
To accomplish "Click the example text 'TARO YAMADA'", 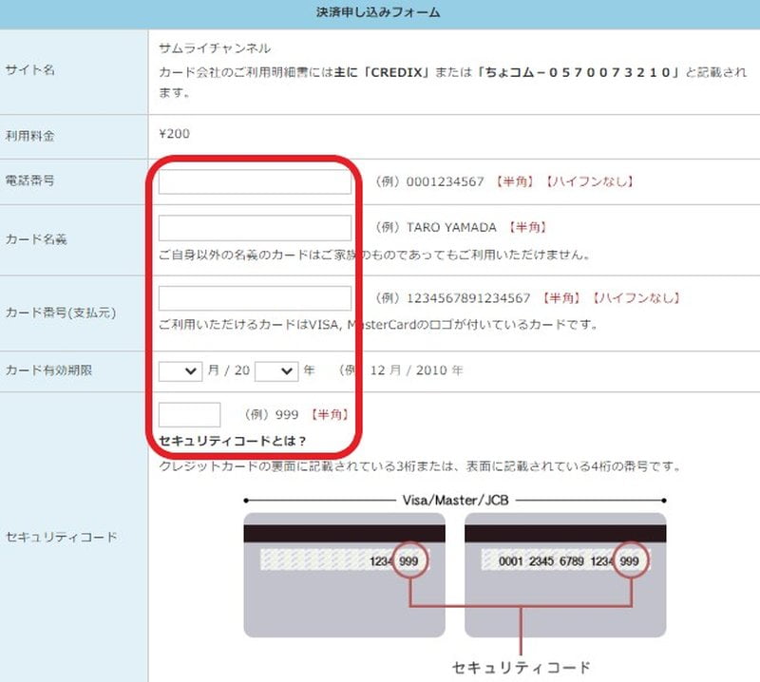I will [451, 227].
